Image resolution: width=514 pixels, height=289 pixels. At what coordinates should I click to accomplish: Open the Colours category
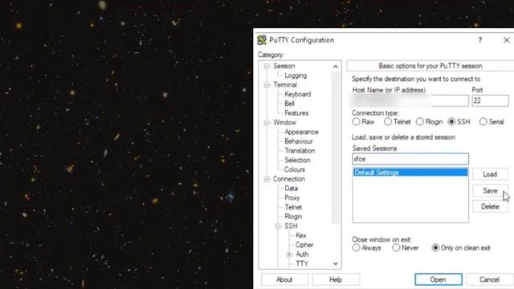coord(295,169)
